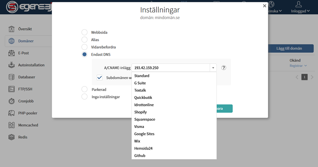The height and width of the screenshot is (167, 318).
Task: Click the language globe icon
Action: [x=271, y=4]
